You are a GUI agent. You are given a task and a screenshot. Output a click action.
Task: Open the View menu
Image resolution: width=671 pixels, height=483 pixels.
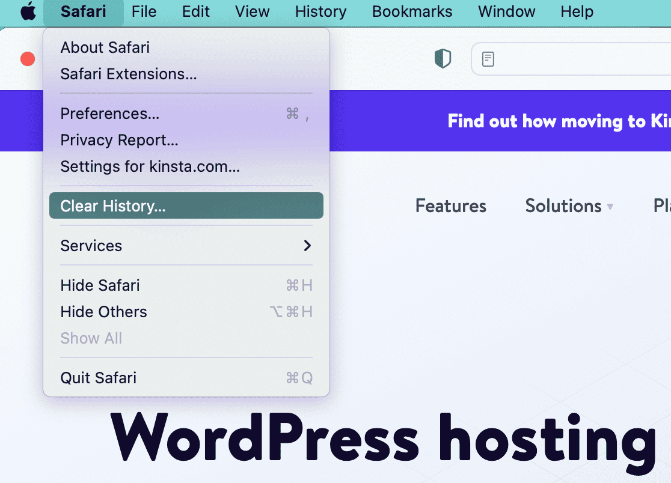252,11
